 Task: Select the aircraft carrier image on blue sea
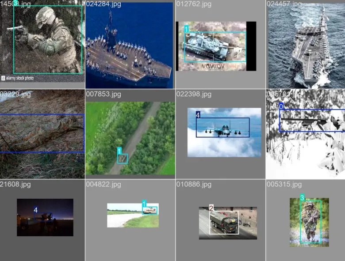coord(129,45)
